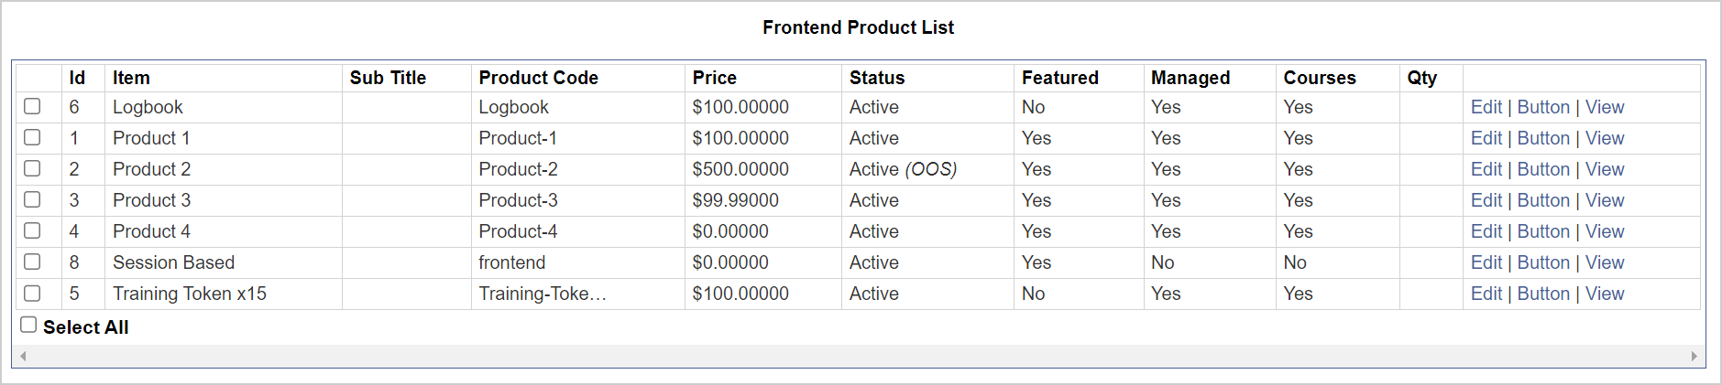Screen dimensions: 1722x385
Task: Edit Product 3 entry
Action: 1486,200
